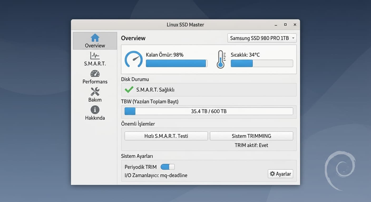Click the Sıcaklık temperature bar
Screen dimensions: 371x202
tap(262, 63)
